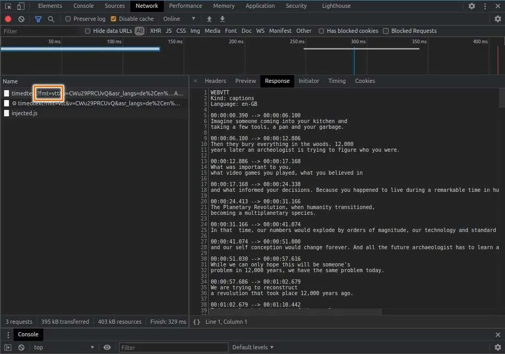Click the horizontal scrollbar of the response

point(295,312)
